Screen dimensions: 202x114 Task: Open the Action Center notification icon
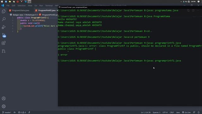click(x=199, y=2)
